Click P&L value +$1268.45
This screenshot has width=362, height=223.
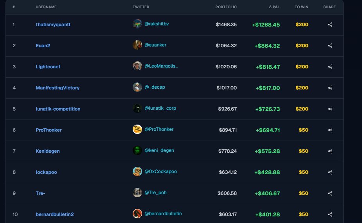pyautogui.click(x=266, y=25)
